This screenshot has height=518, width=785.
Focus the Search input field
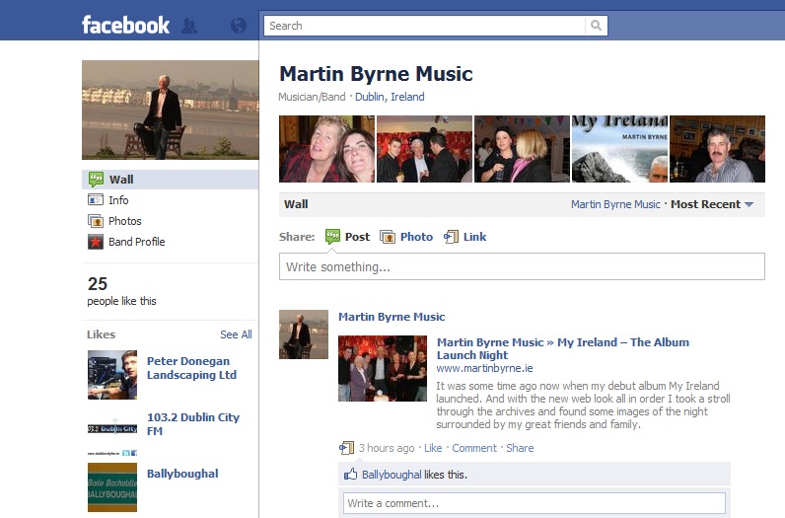(x=424, y=26)
